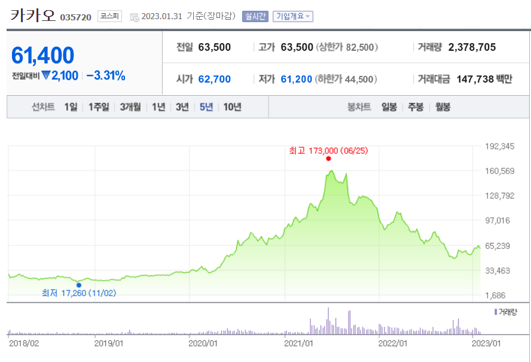Image resolution: width=531 pixels, height=362 pixels.
Task: Click the calendar clock icon beside the date
Action: pos(135,17)
